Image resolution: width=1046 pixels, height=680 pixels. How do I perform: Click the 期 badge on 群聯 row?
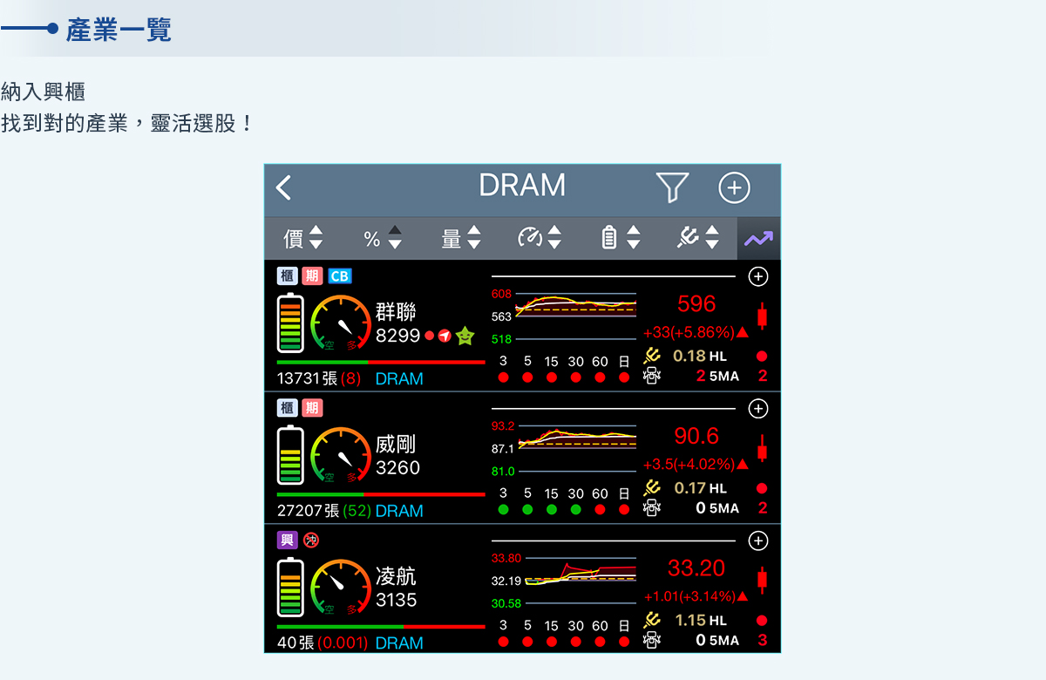(x=312, y=276)
